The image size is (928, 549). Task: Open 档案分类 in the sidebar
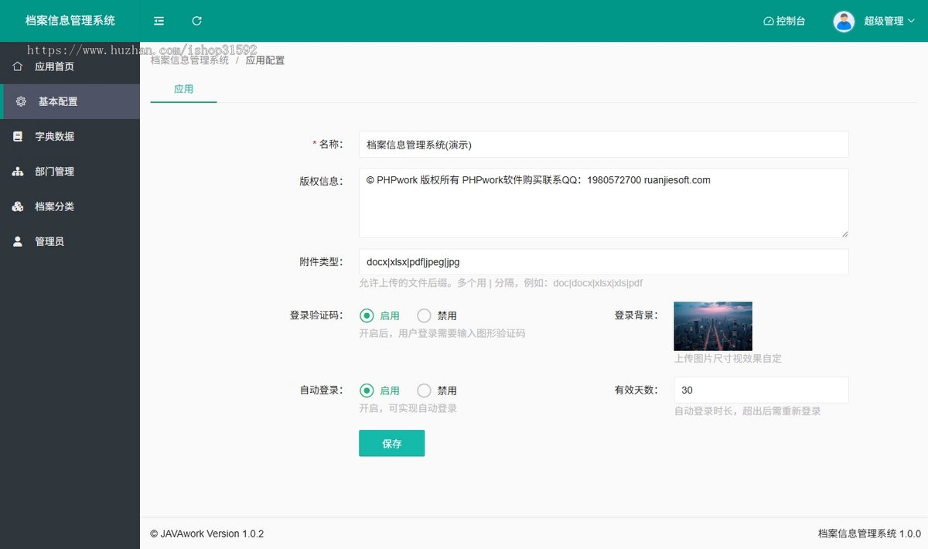pyautogui.click(x=70, y=206)
